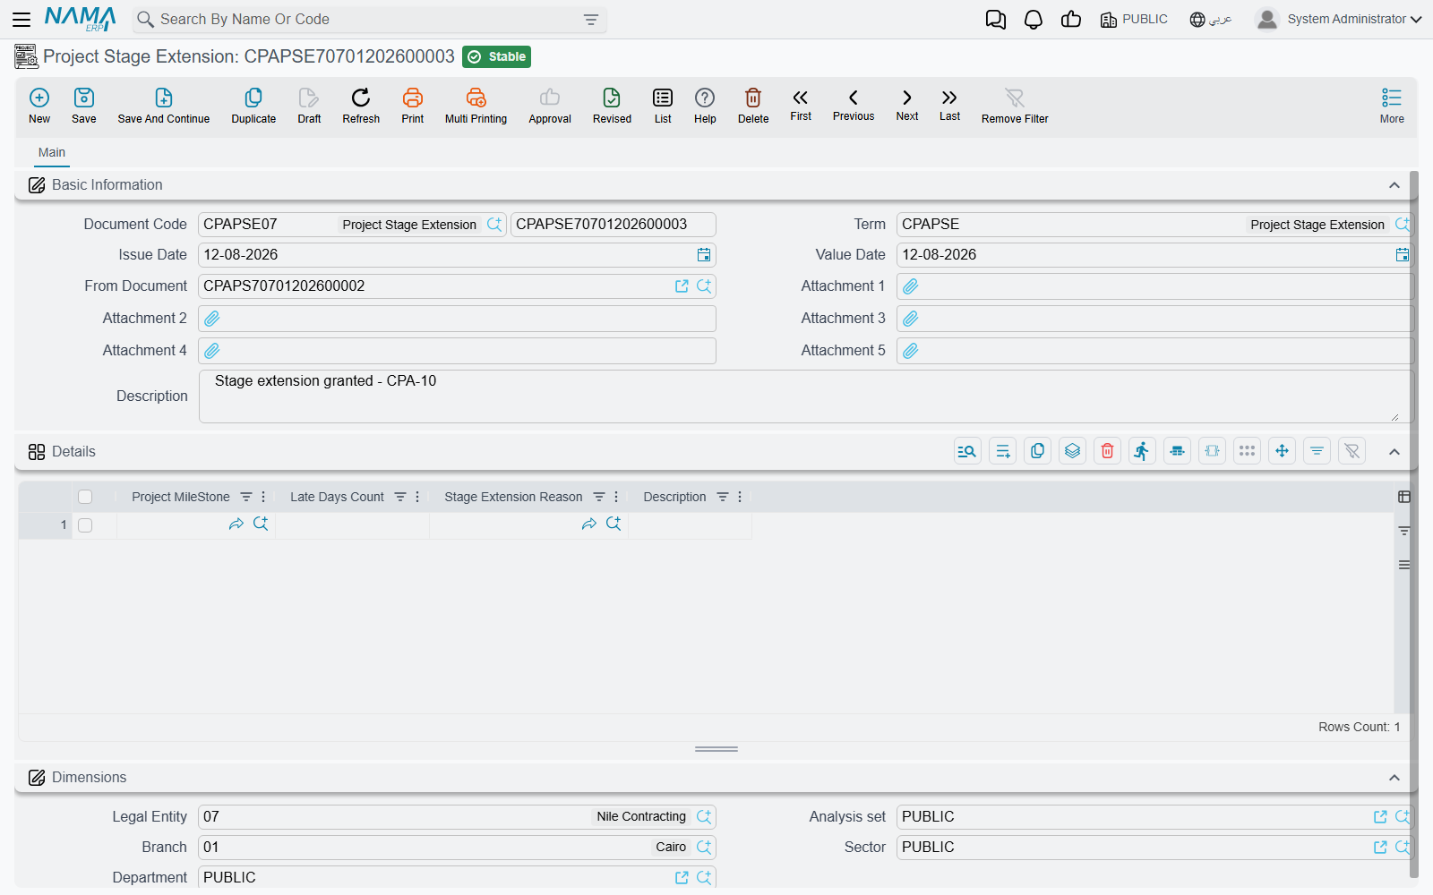Collapse the Details section
Image resolution: width=1433 pixels, height=895 pixels.
[1394, 452]
